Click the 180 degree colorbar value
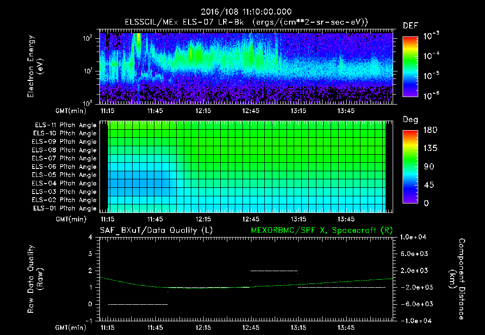Image resolution: width=485 pixels, height=335 pixels. (430, 130)
